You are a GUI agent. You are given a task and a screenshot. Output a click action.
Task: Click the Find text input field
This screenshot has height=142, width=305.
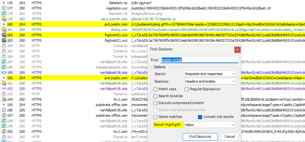tap(199, 60)
